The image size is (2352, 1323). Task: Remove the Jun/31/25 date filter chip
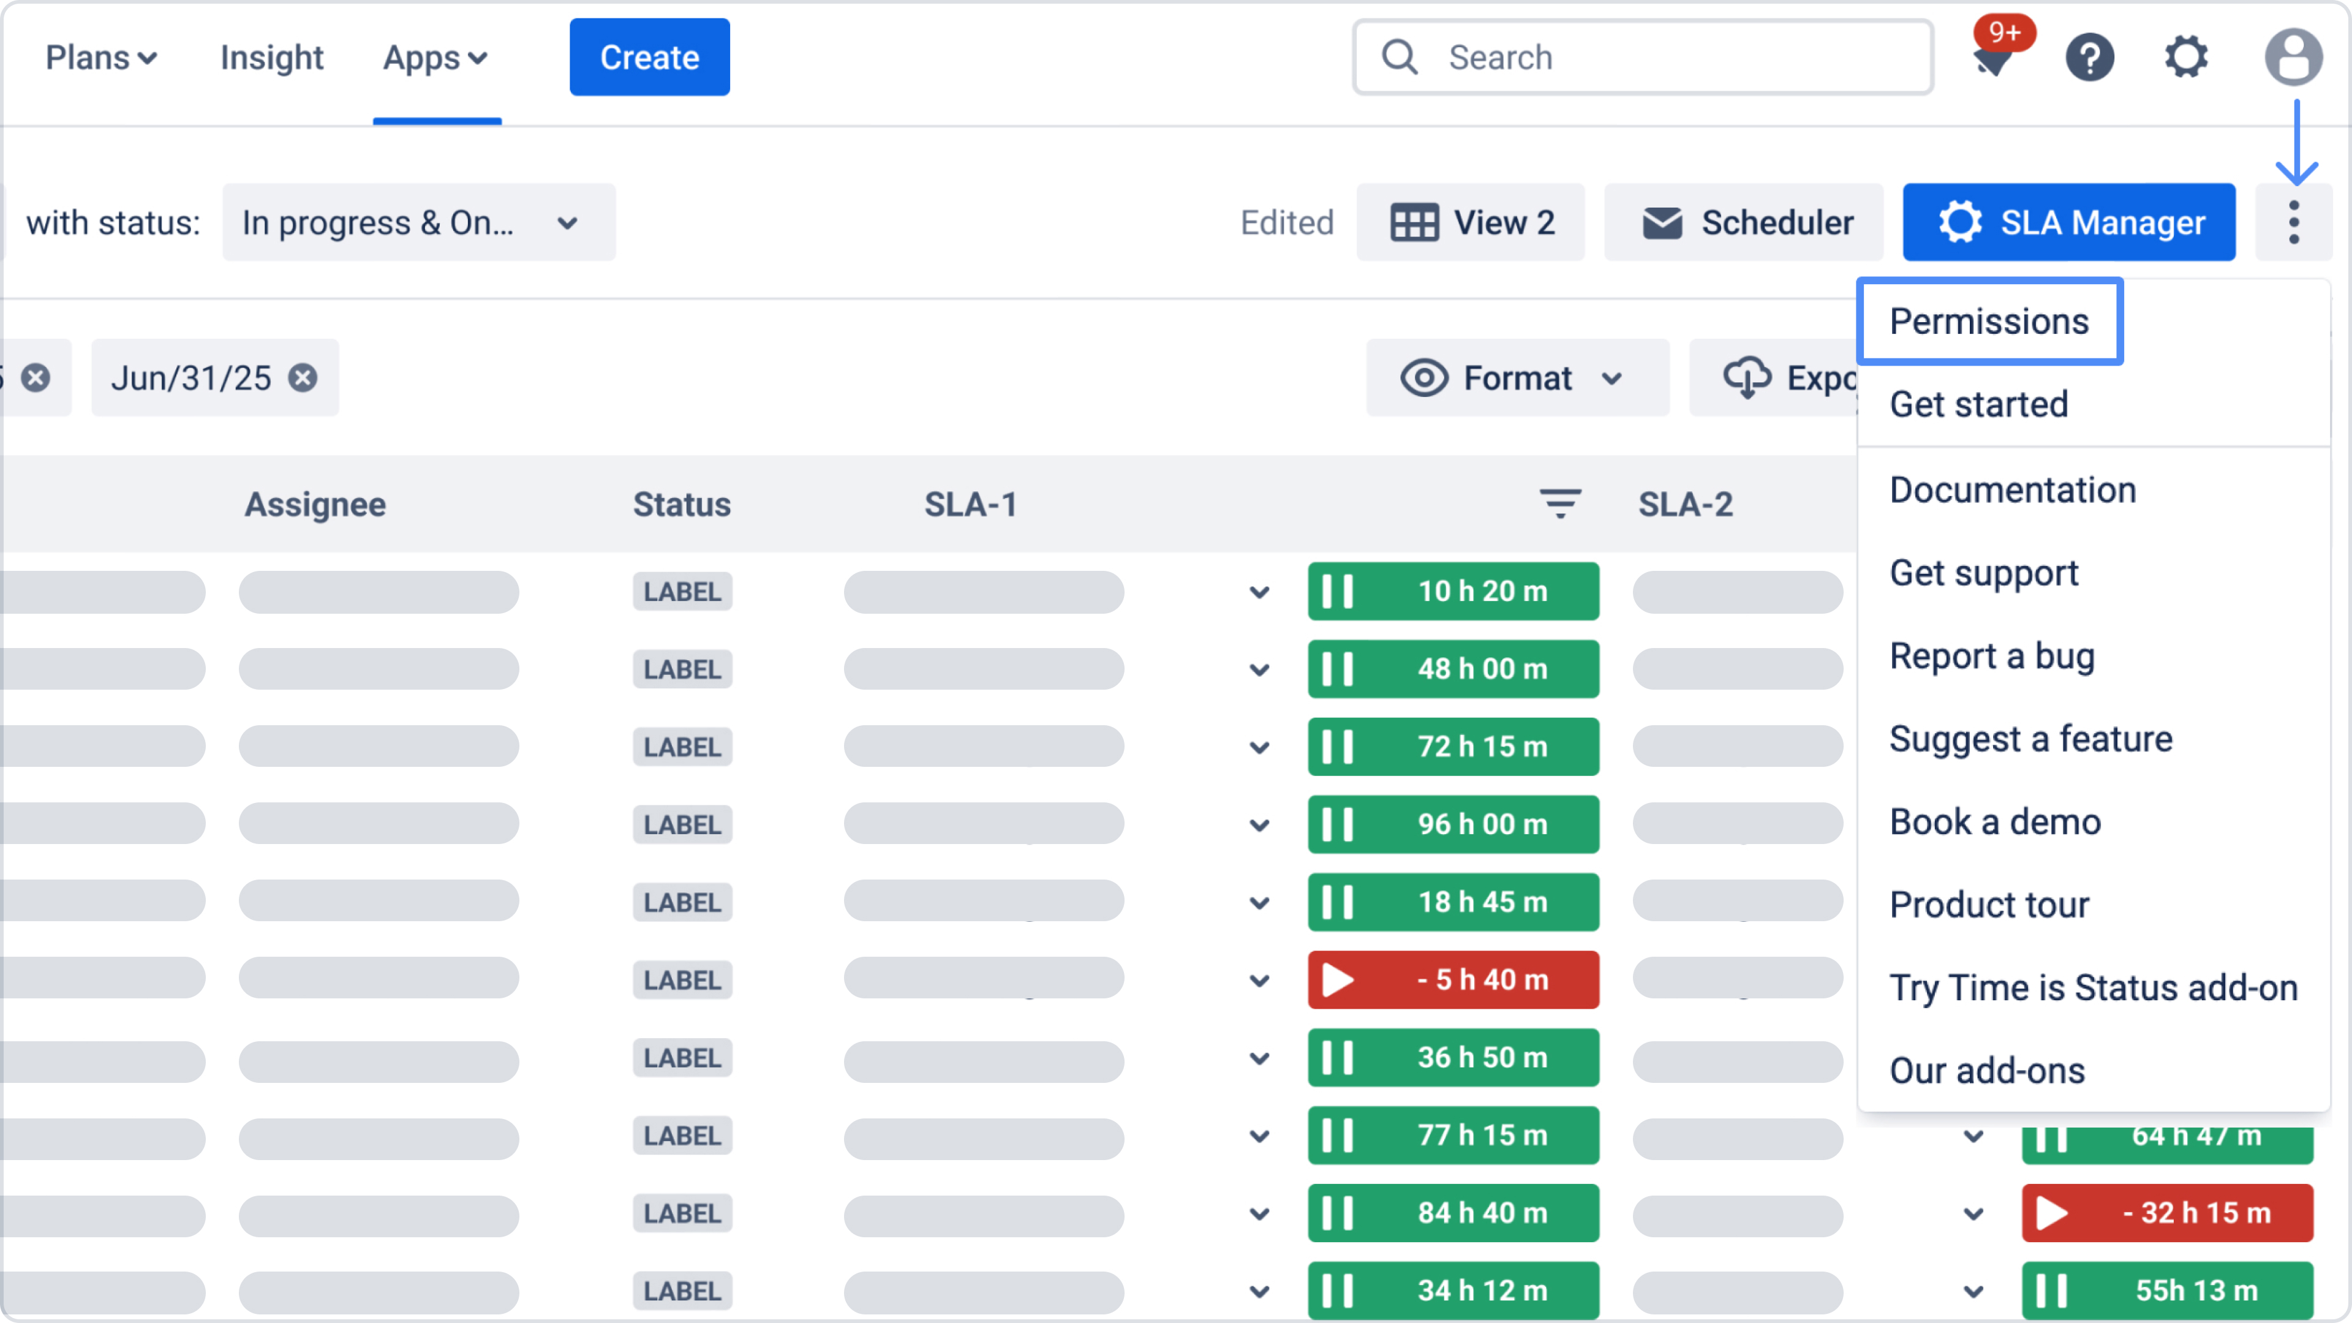click(x=303, y=378)
